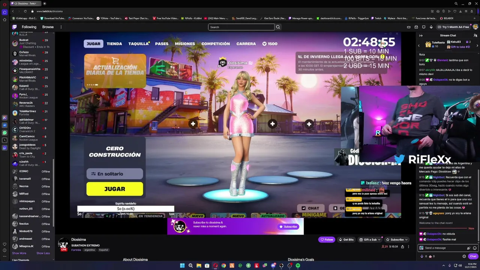The height and width of the screenshot is (270, 480).
Task: Show hidden system tray icons
Action: (444, 265)
